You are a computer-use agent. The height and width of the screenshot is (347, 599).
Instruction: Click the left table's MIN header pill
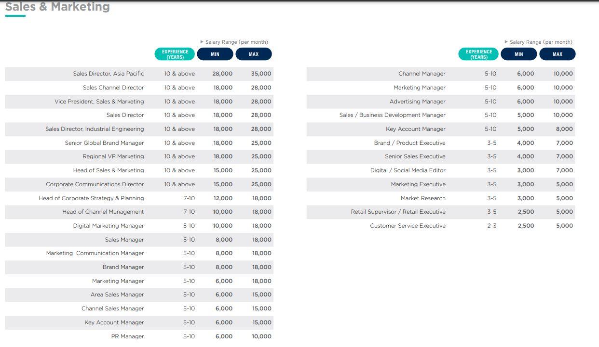pyautogui.click(x=215, y=54)
